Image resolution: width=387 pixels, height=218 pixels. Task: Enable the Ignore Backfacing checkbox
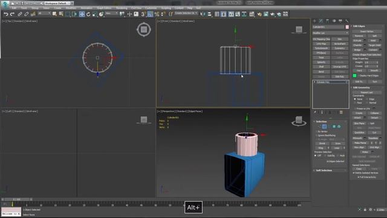pos(316,136)
